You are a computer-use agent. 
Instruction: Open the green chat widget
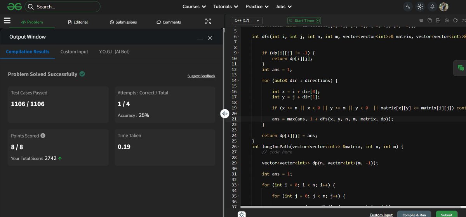coord(461,68)
